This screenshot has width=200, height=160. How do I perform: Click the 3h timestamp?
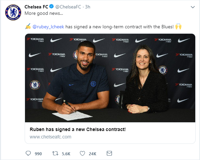pos(87,7)
